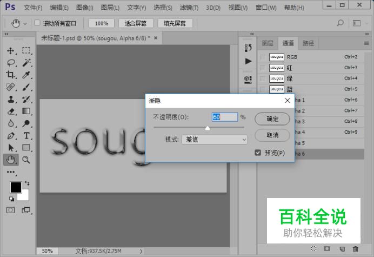Open the Filter menu

pos(189,8)
